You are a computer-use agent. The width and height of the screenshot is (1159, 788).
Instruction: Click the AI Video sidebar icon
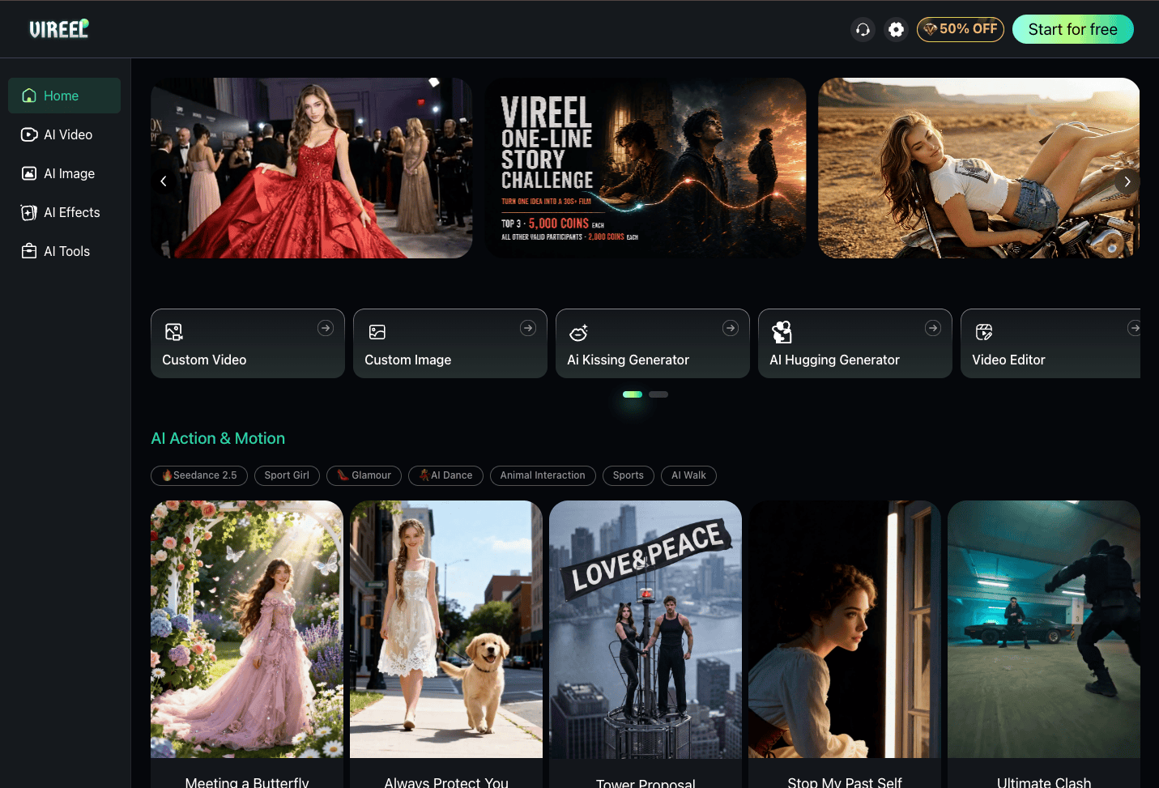tap(29, 134)
